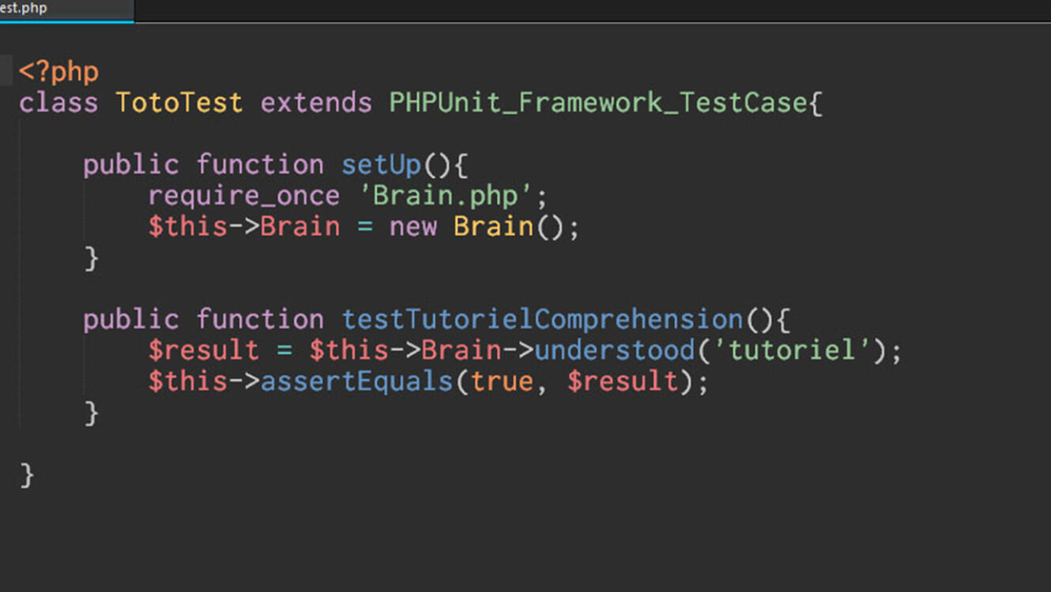1051x592 pixels.
Task: Click the Brain() constructor call after new
Action: [494, 227]
